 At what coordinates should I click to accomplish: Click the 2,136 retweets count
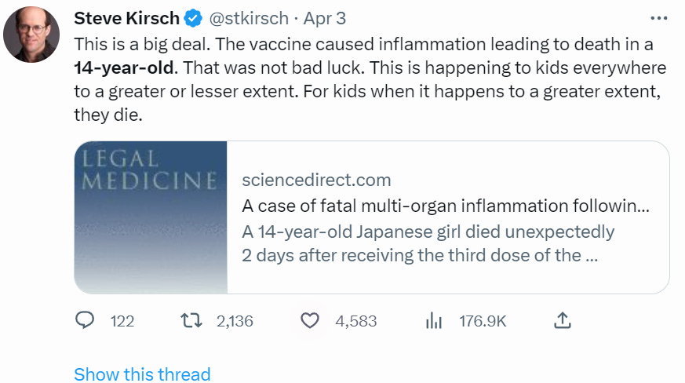point(234,321)
